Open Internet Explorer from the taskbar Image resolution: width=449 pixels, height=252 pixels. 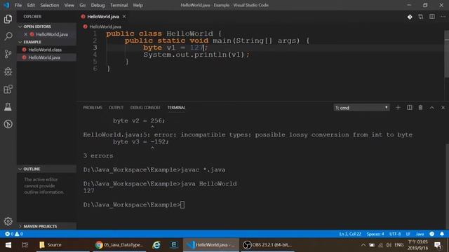156,245
